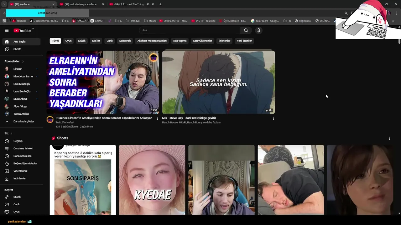Open a new browser tab
Image resolution: width=401 pixels, height=225 pixels.
click(160, 4)
